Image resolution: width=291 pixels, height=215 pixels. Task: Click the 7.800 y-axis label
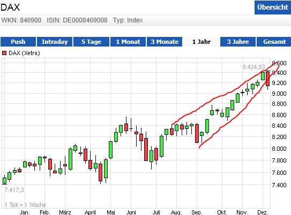(x=279, y=160)
